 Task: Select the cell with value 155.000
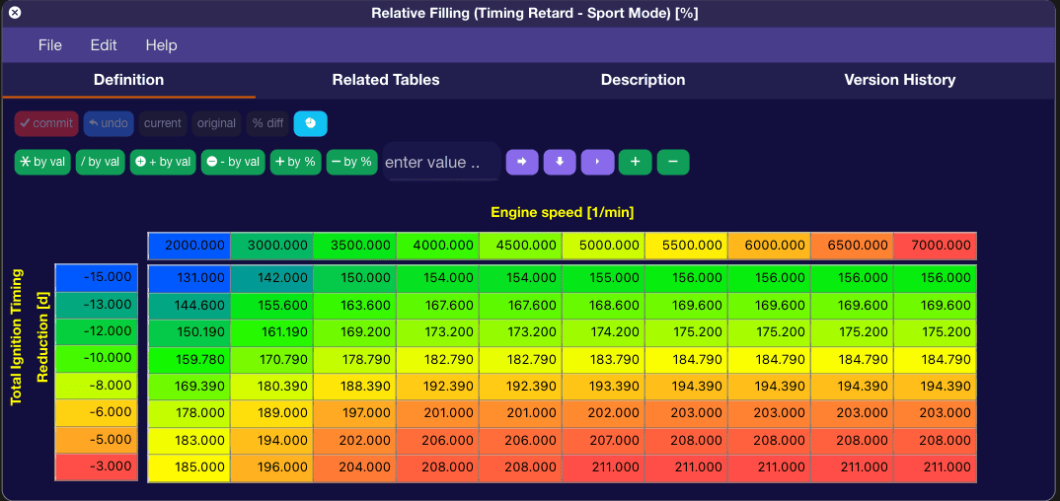click(x=604, y=278)
